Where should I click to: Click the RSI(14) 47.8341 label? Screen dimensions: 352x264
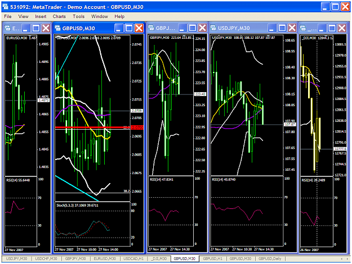coord(162,180)
